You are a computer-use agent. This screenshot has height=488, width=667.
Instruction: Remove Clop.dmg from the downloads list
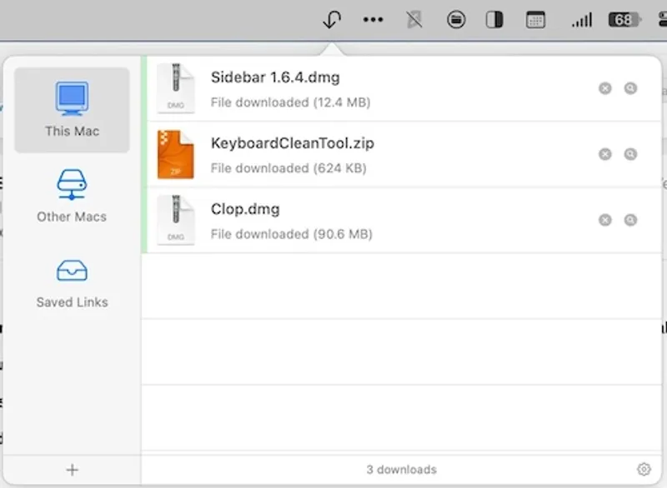tap(605, 220)
